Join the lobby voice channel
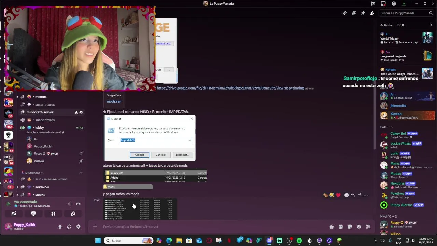The height and width of the screenshot is (246, 437). click(x=51, y=128)
